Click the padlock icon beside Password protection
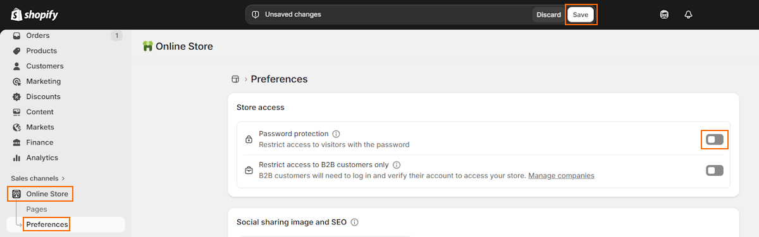The width and height of the screenshot is (759, 237). (249, 139)
